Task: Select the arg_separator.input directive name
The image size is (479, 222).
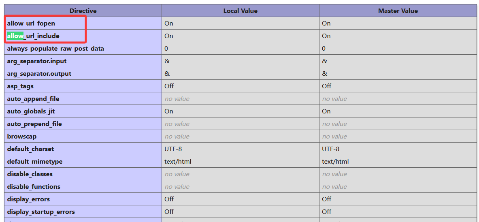Action: 36,61
